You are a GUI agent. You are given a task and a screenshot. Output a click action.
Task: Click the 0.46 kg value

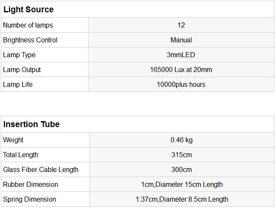click(182, 140)
